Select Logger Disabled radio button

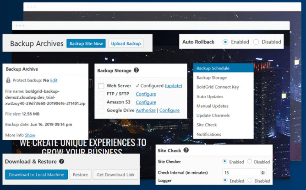[250, 180]
